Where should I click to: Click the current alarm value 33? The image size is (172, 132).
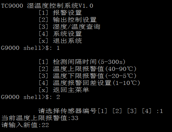pos(75,118)
